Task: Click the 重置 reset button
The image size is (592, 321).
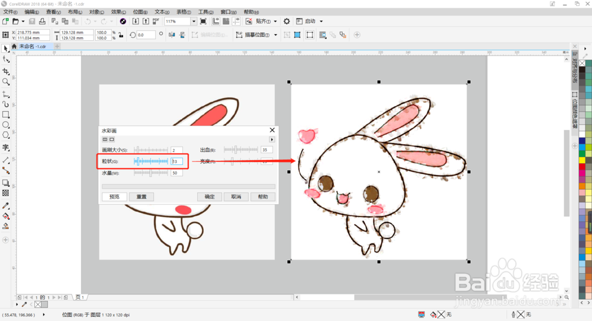Action: [x=141, y=196]
